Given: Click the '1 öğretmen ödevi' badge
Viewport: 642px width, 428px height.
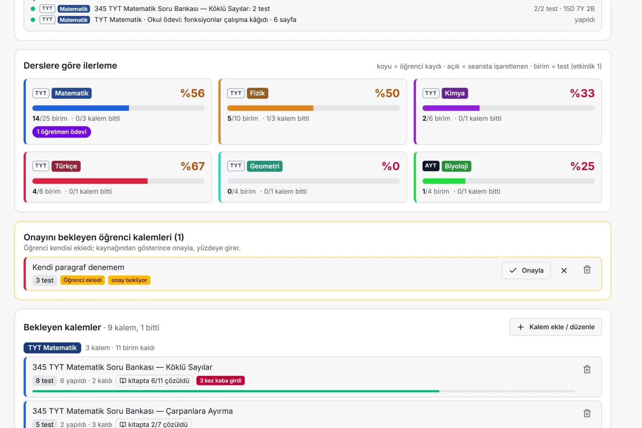Looking at the screenshot, I should click(61, 132).
